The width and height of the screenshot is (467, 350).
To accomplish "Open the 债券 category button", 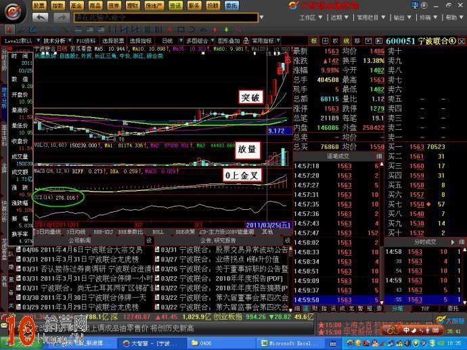I will 114,5.
